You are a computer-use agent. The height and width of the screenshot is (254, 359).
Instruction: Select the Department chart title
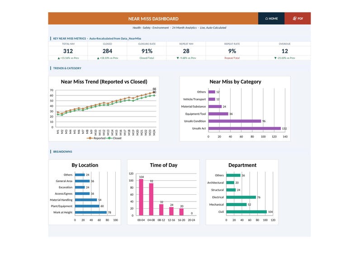tap(242, 165)
